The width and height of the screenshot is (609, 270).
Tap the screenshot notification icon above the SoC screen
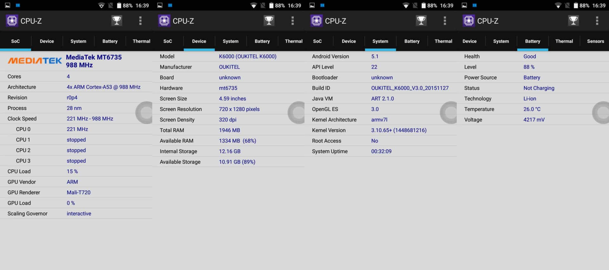pyautogui.click(x=8, y=5)
